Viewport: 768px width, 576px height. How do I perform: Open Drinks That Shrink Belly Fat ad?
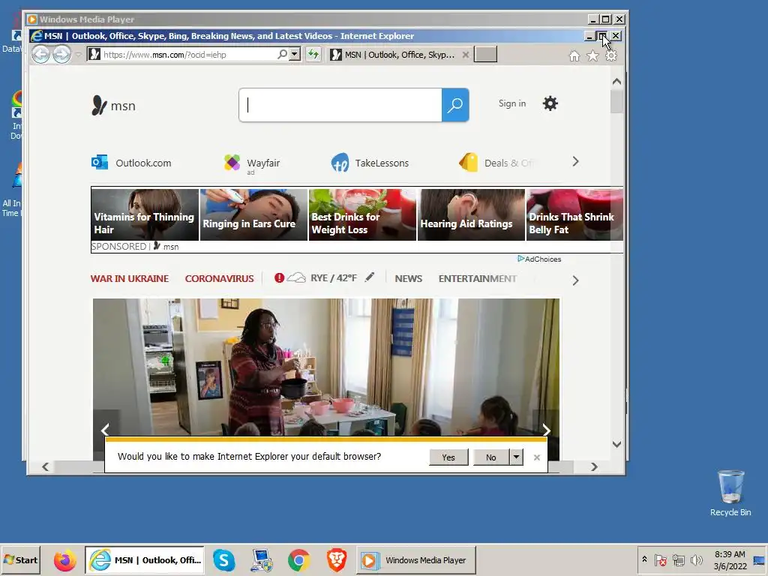click(574, 214)
